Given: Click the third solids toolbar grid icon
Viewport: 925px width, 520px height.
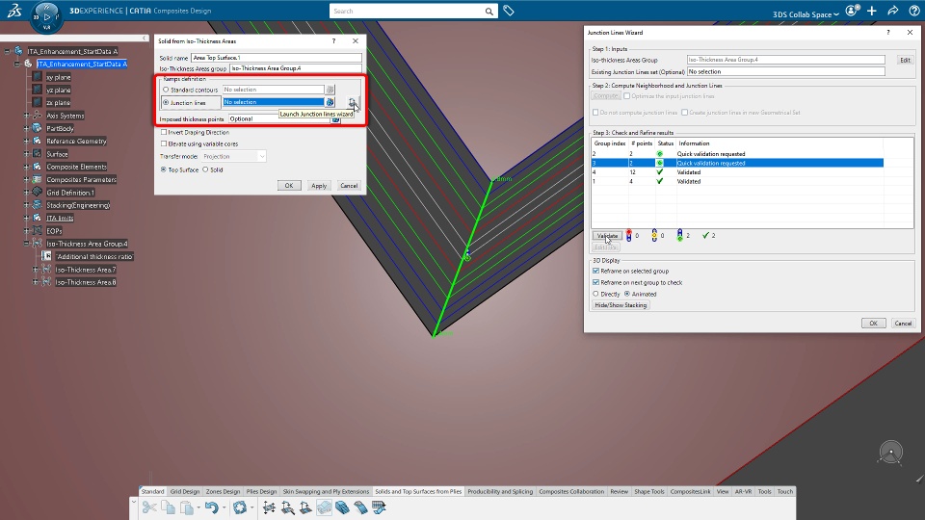Looking at the screenshot, I should tap(305, 507).
